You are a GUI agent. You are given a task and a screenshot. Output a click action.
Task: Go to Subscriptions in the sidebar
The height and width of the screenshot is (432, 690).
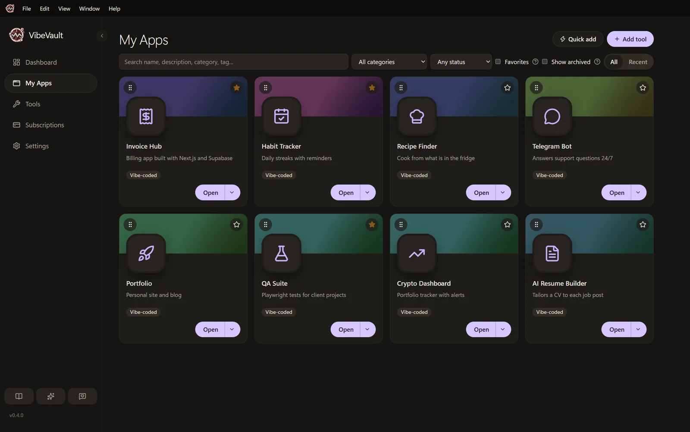coord(50,125)
